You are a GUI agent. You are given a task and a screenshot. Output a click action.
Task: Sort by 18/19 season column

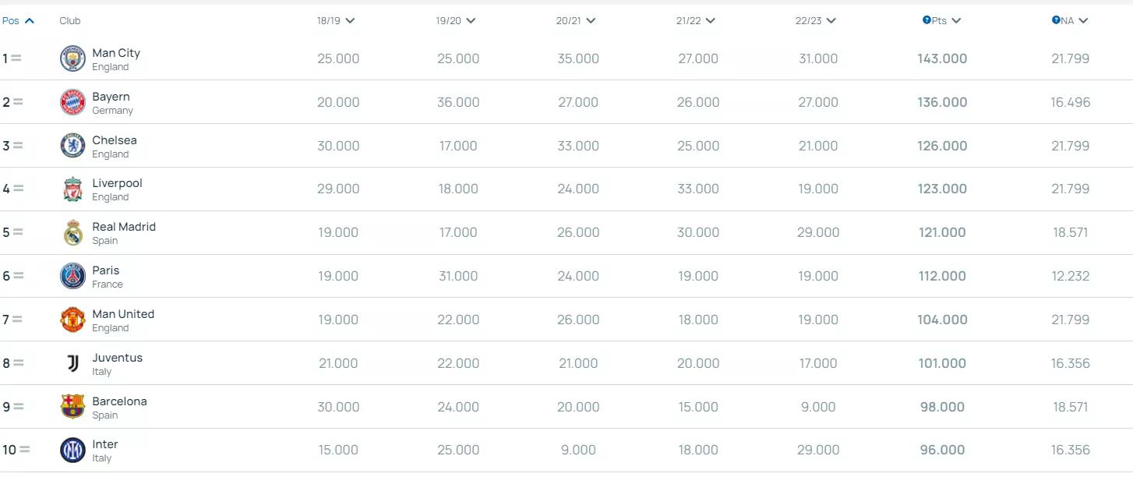[336, 20]
